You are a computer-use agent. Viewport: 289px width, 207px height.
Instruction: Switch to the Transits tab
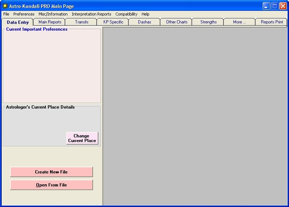[x=82, y=22]
